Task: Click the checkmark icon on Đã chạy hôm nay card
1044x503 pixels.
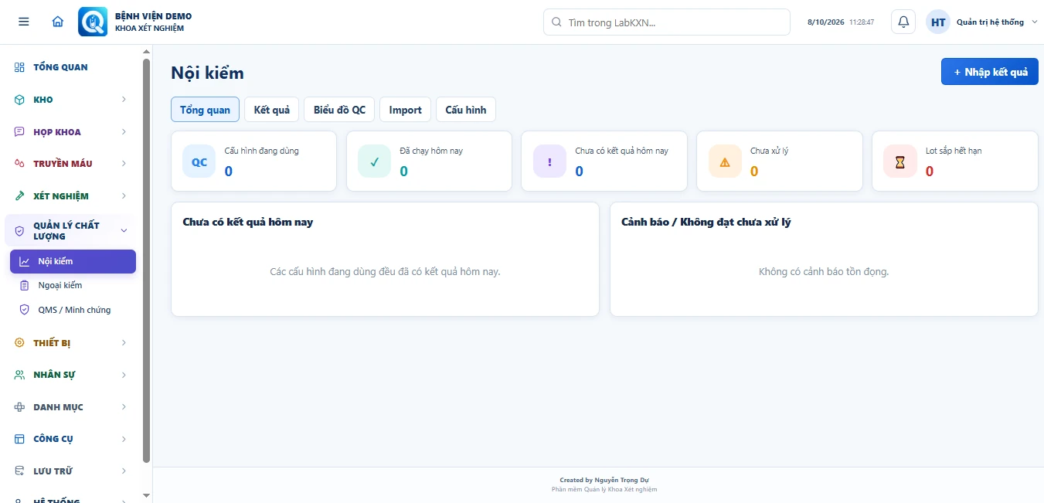Action: tap(375, 162)
